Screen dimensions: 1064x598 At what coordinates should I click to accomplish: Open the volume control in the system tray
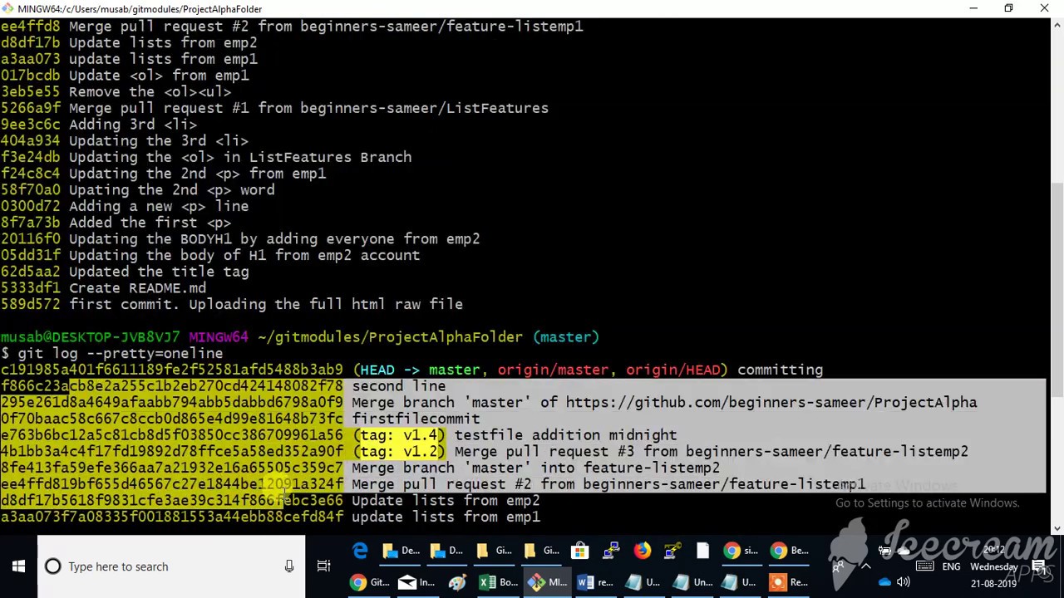(x=903, y=582)
